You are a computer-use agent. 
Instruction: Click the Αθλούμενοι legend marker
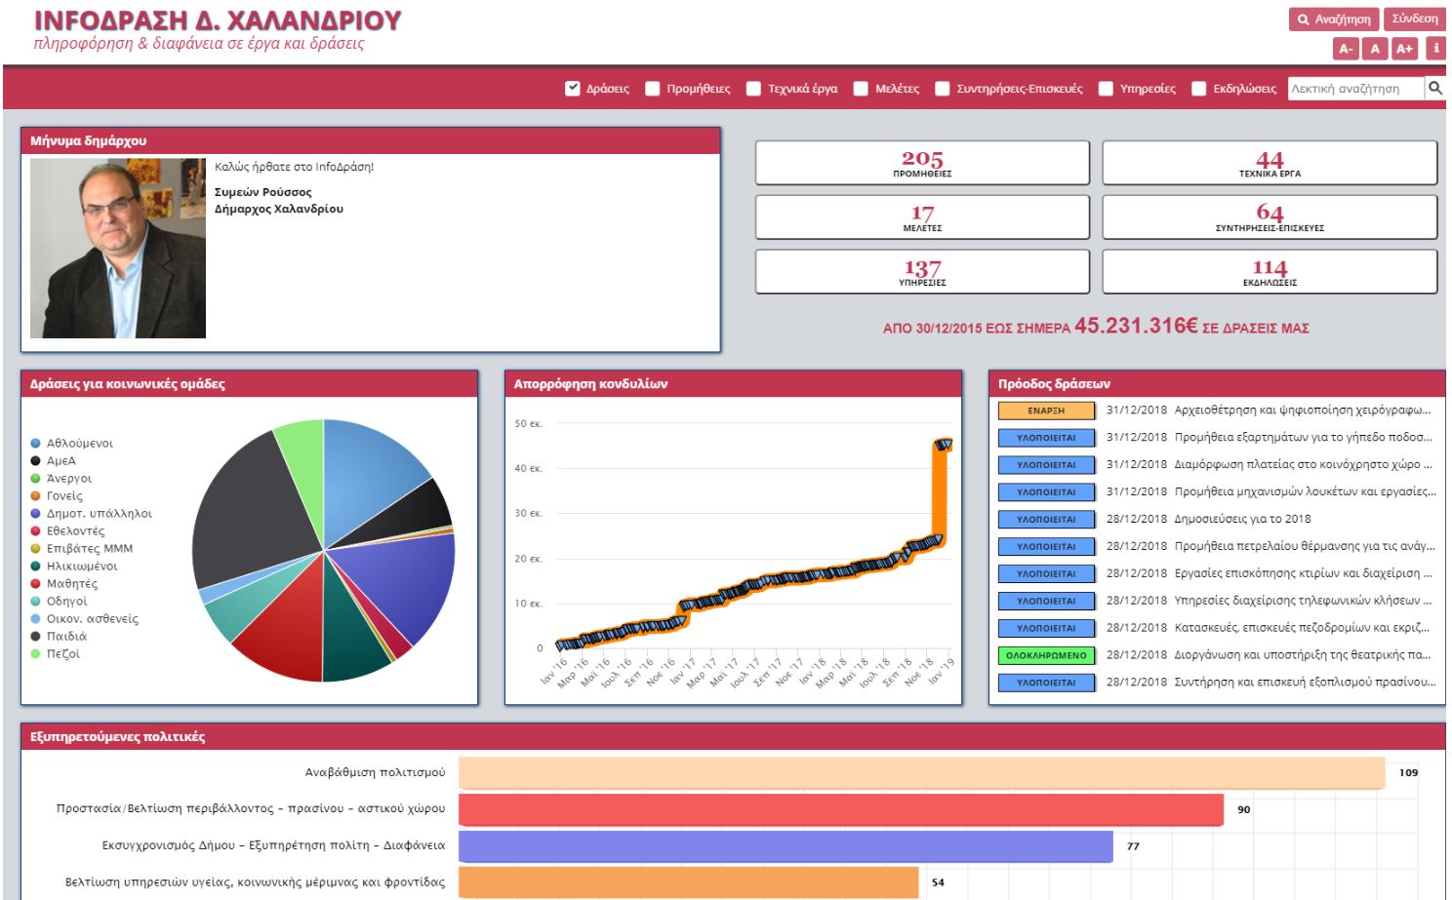point(36,444)
